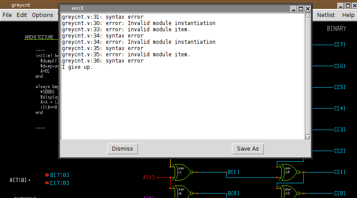The width and height of the screenshot is (357, 198).
Task: Click the scrollbar up arrow in win3
Action: click(x=308, y=16)
